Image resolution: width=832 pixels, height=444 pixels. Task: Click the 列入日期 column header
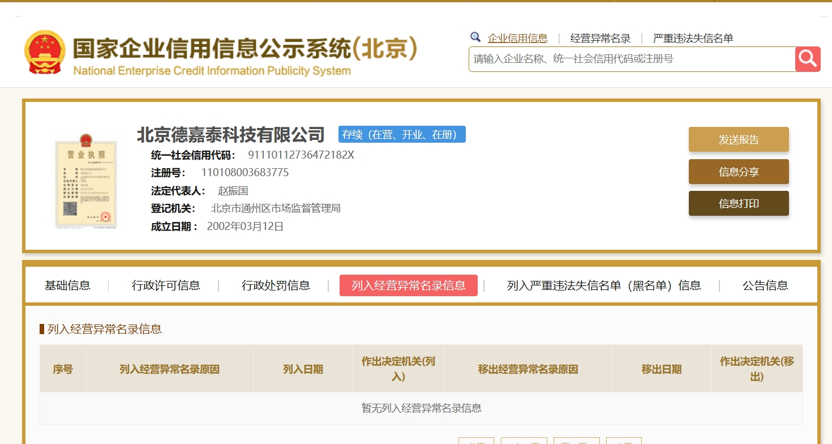coord(303,369)
